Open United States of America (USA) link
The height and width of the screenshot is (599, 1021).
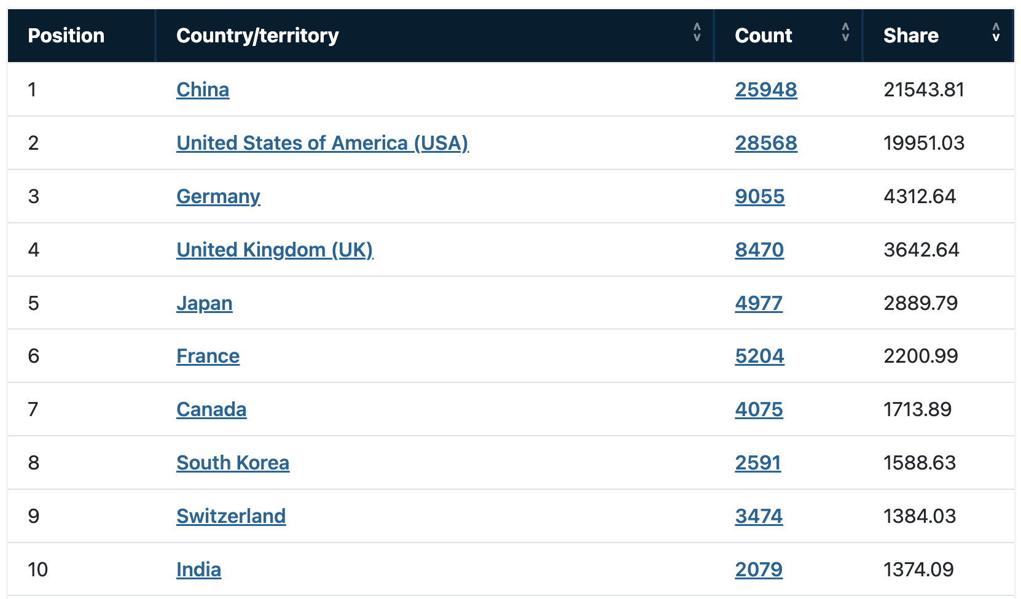click(323, 143)
